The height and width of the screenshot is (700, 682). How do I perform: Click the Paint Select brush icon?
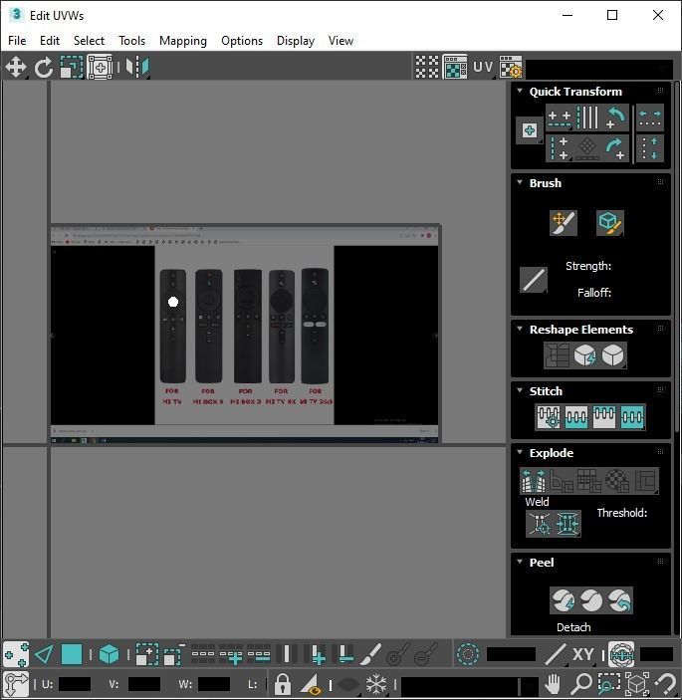tap(370, 655)
